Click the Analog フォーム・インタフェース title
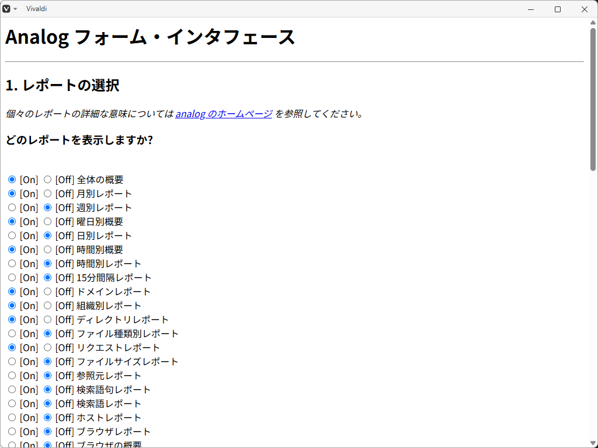This screenshot has width=598, height=448. [150, 37]
